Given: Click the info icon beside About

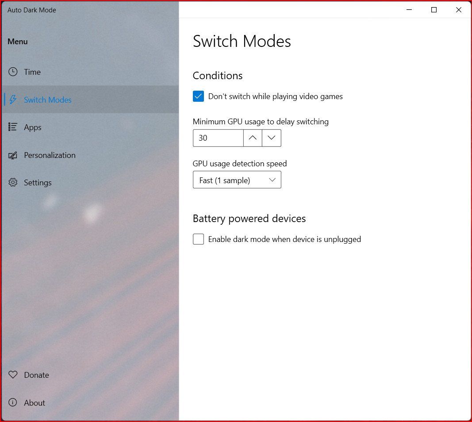Looking at the screenshot, I should (13, 403).
